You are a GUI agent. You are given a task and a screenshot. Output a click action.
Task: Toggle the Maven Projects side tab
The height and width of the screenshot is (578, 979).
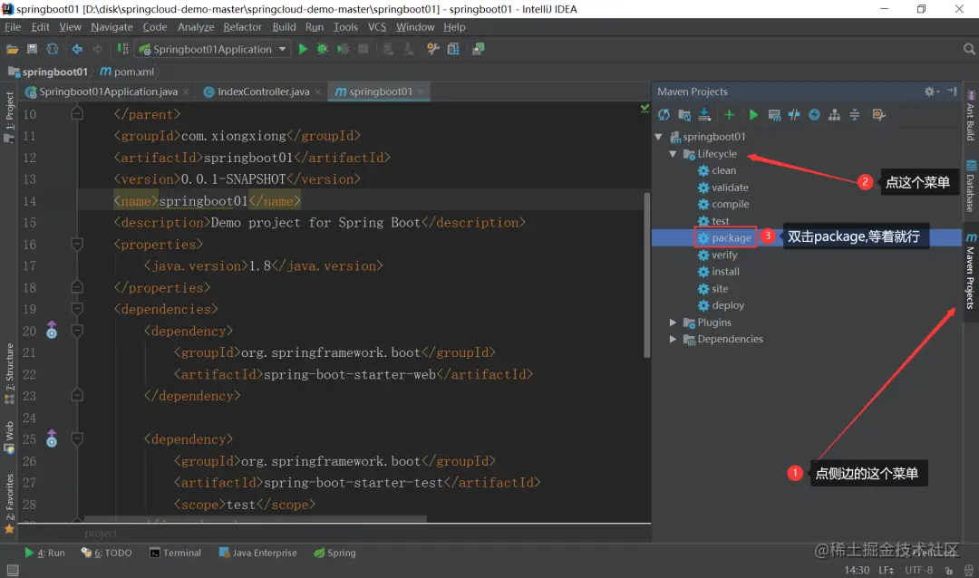[971, 271]
